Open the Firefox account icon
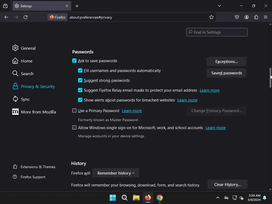The width and height of the screenshot is (272, 204). pos(246,17)
